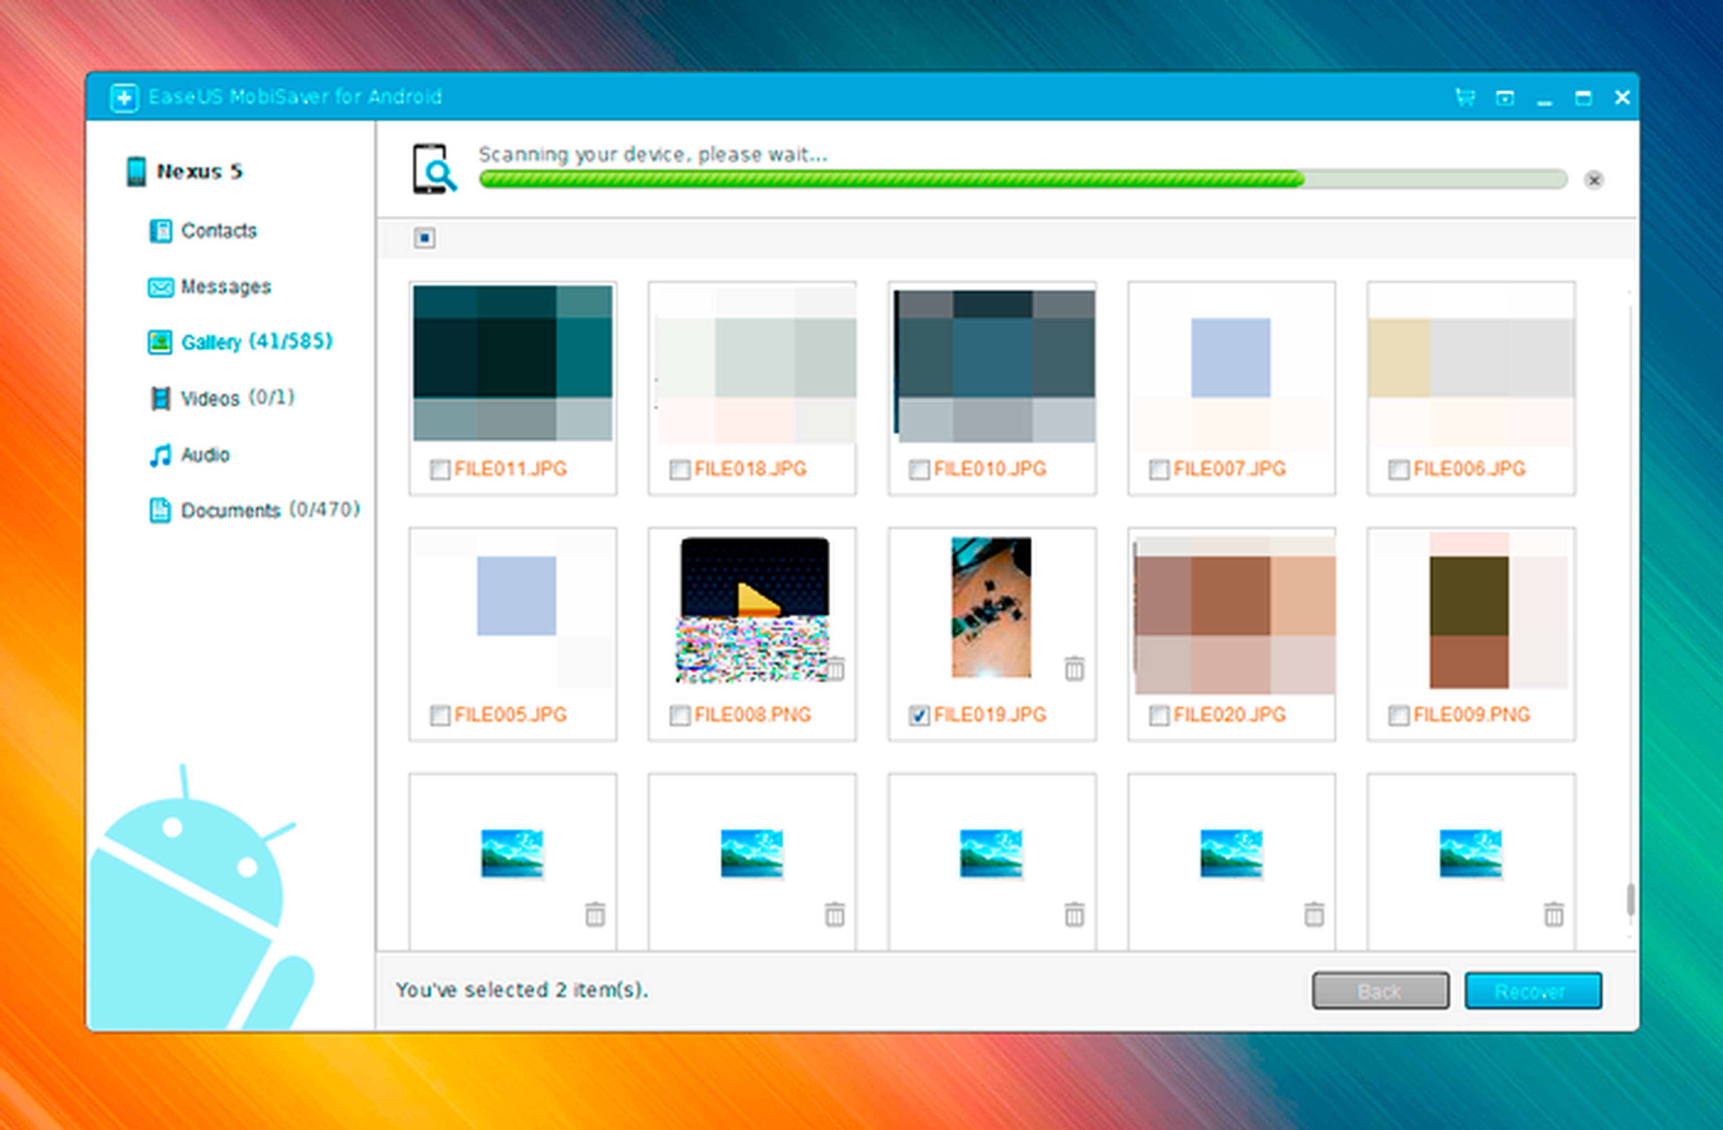This screenshot has height=1130, width=1723.
Task: Check the FILE006.JPG checkbox
Action: tap(1398, 470)
